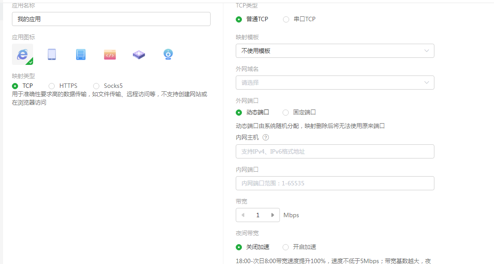Image resolution: width=494 pixels, height=264 pixels.
Task: Click the 内网端口 port input field
Action: coord(334,183)
